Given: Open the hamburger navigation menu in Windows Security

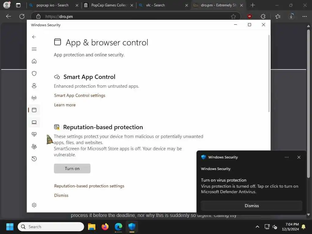Looking at the screenshot, I should click(x=34, y=49).
